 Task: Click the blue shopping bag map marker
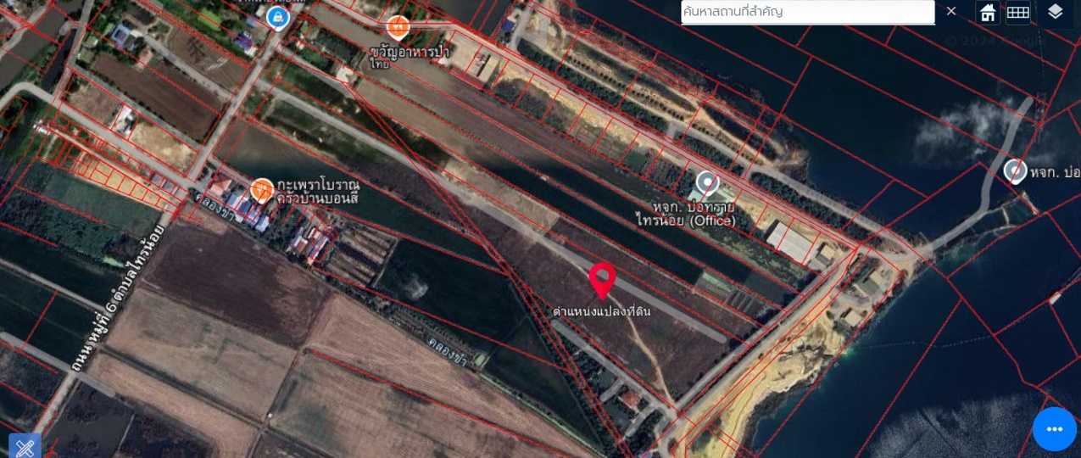coord(276,16)
